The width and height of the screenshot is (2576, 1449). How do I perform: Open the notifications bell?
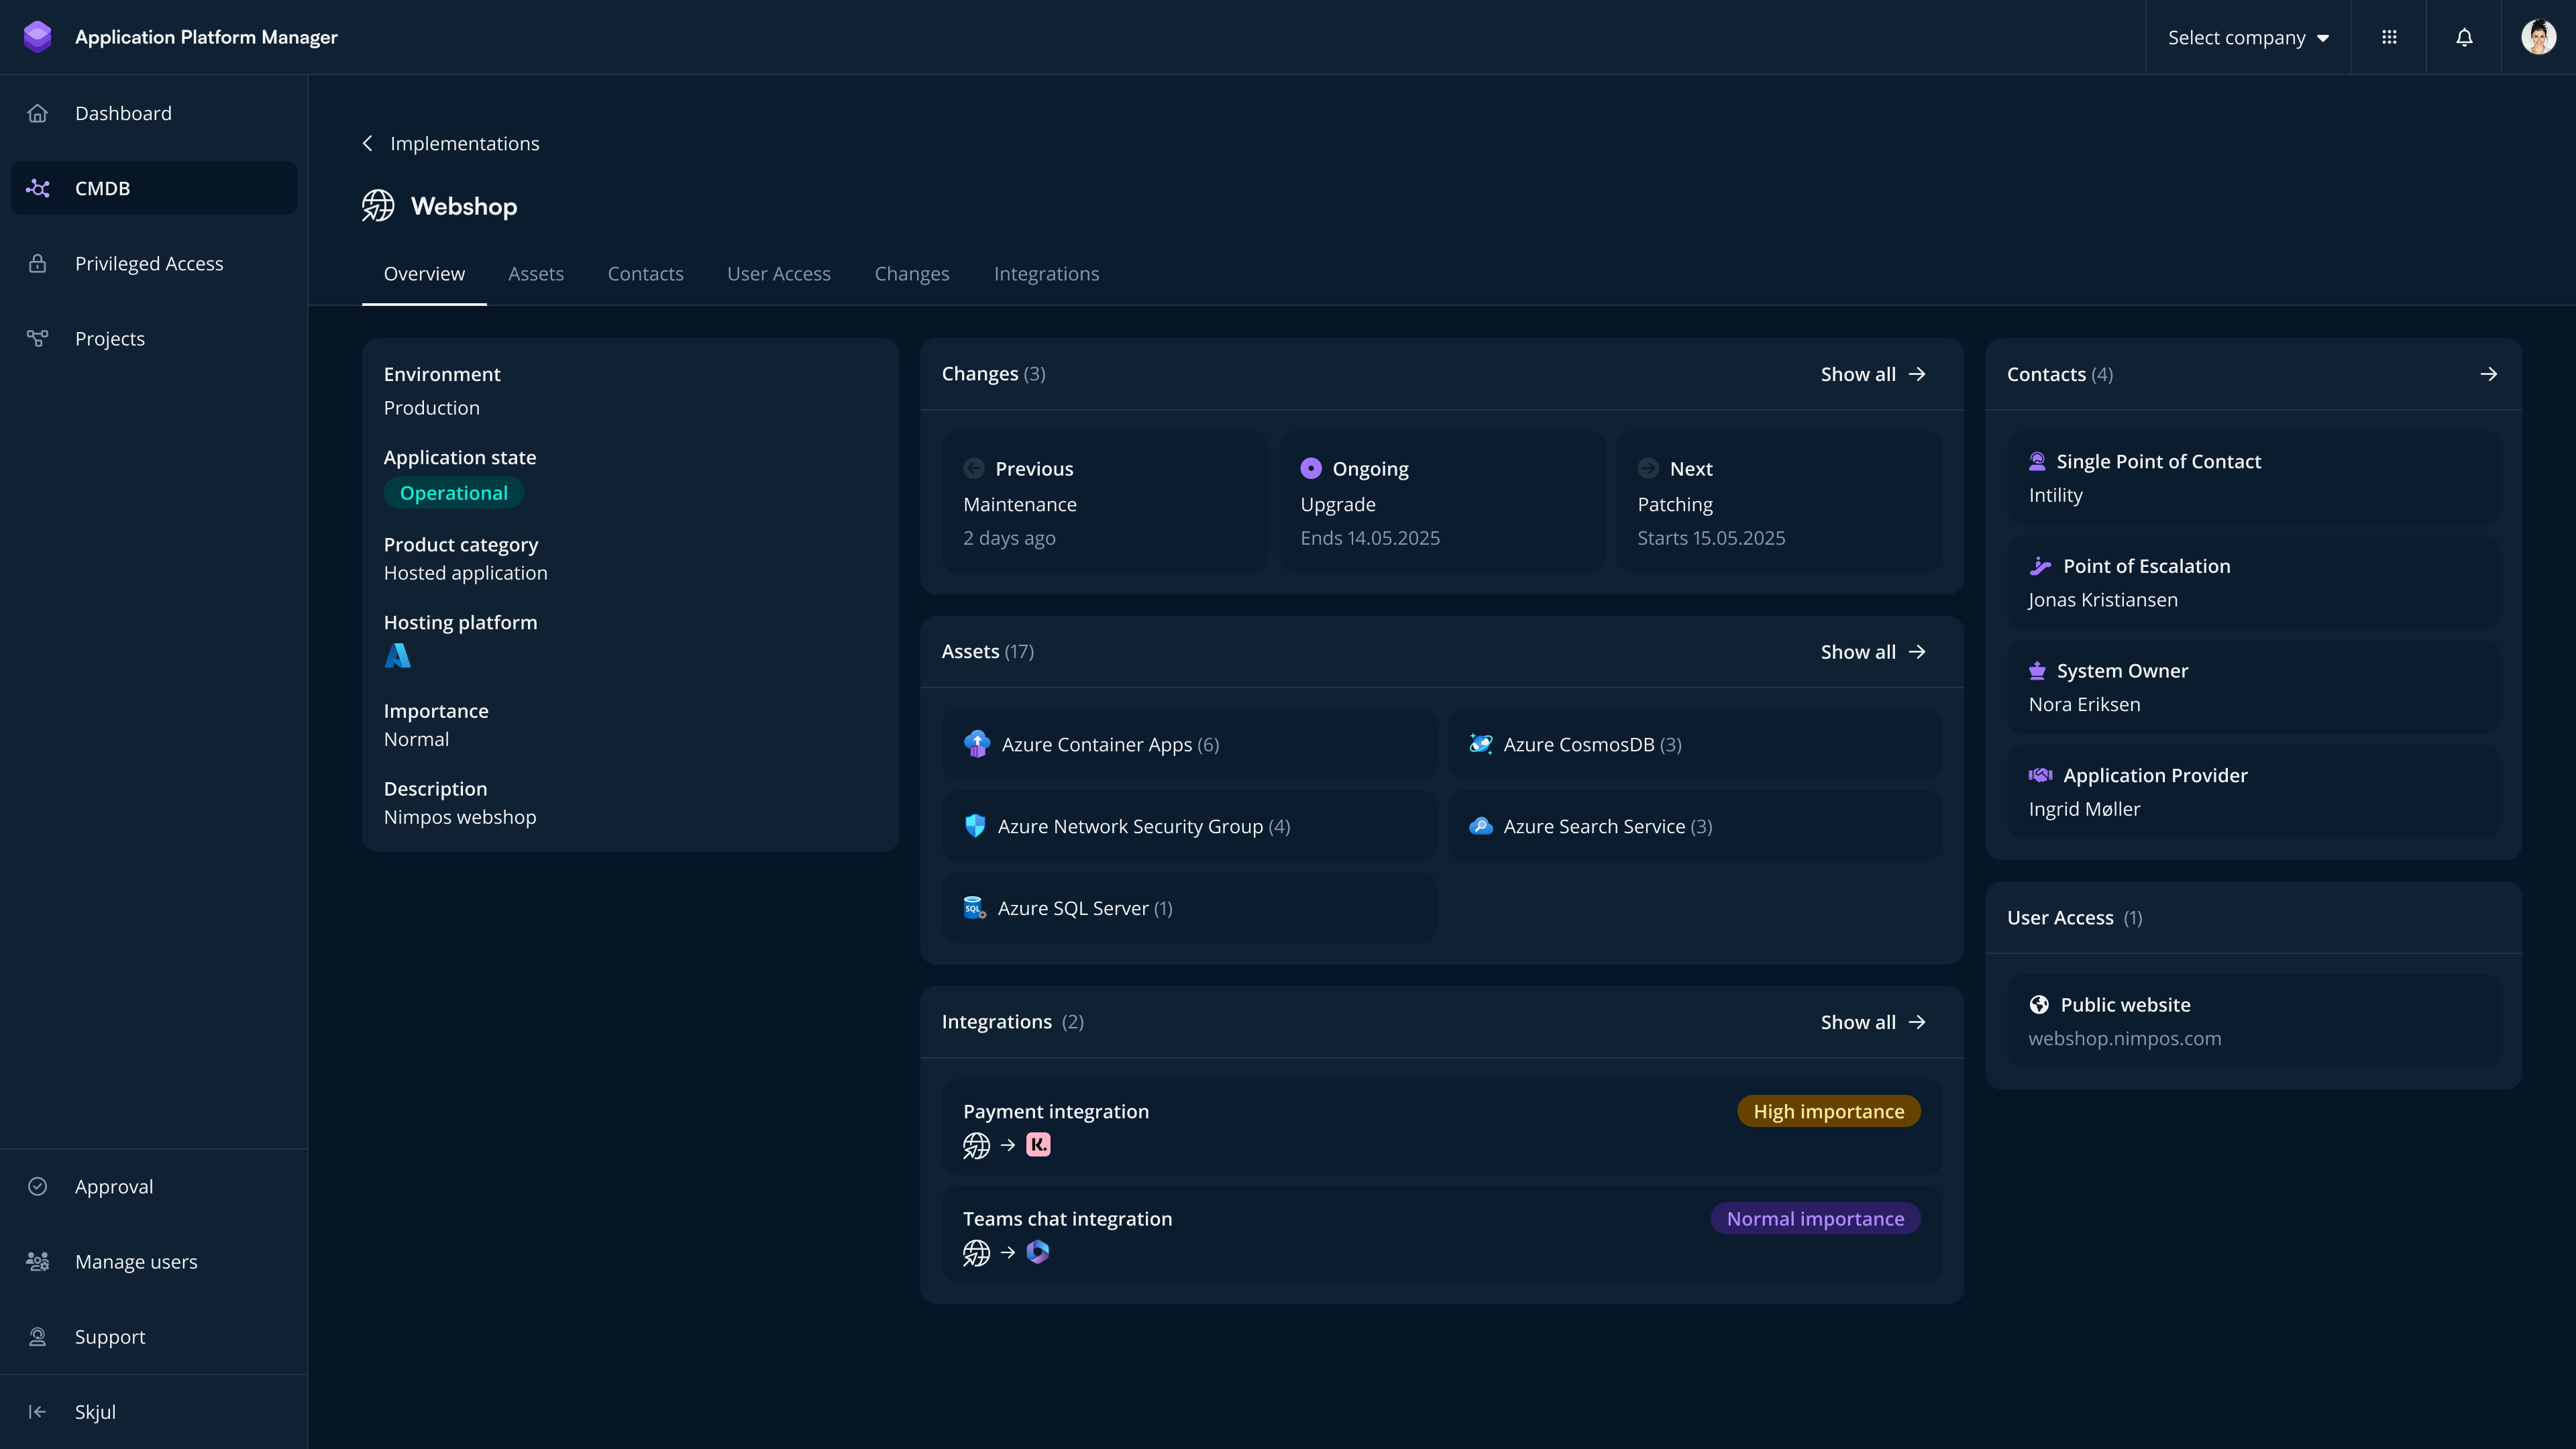coord(2463,37)
